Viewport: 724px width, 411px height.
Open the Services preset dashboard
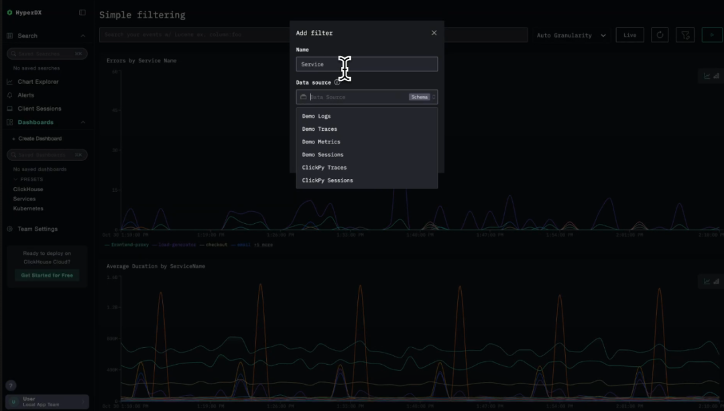(25, 199)
